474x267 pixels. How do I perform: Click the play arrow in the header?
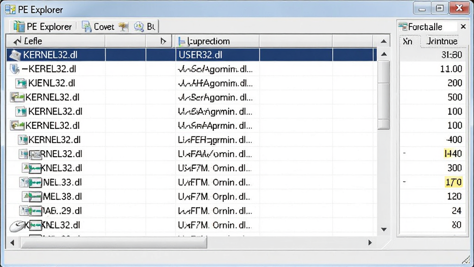[163, 41]
